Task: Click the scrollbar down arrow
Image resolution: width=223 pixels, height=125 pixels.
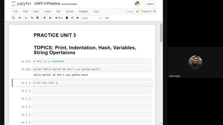Action: click(x=161, y=123)
